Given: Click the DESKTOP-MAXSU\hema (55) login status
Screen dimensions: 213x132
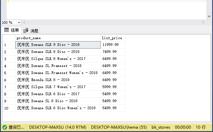Looking at the screenshot, I should 119,127.
